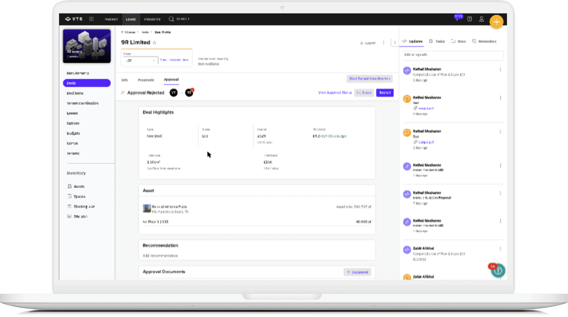This screenshot has width=568, height=317.
Task: Click the yellow plus create button
Action: (x=496, y=22)
